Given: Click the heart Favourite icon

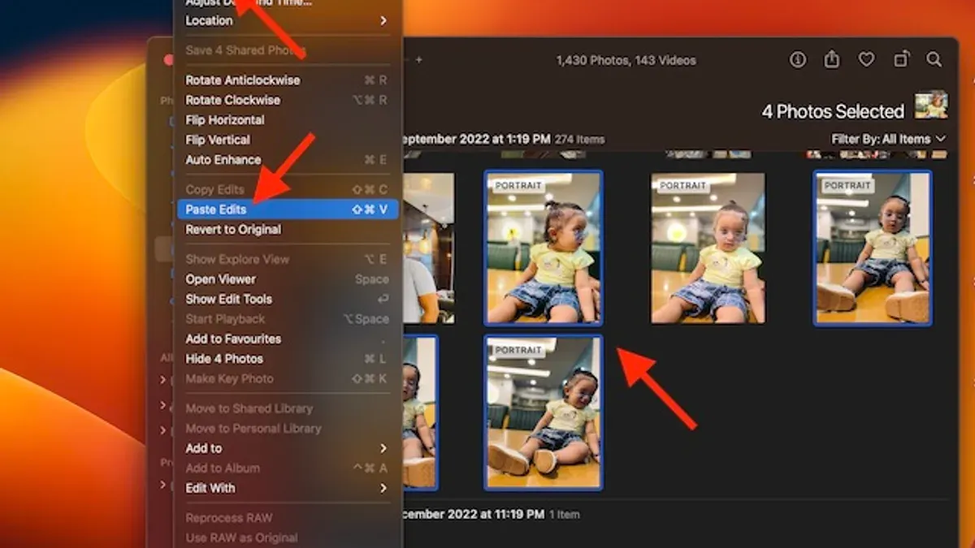Looking at the screenshot, I should click(x=866, y=59).
